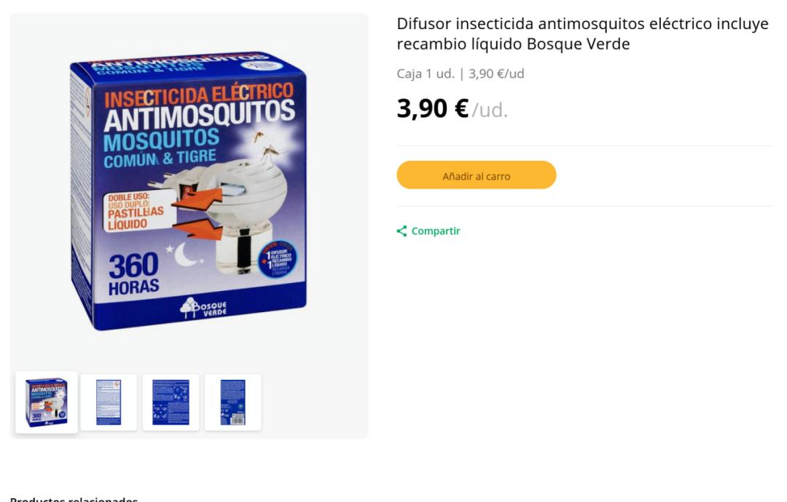View the third thumbnail with blue instructions

171,402
